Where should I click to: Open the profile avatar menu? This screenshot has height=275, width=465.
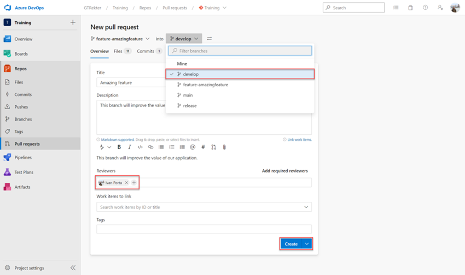[x=455, y=8]
